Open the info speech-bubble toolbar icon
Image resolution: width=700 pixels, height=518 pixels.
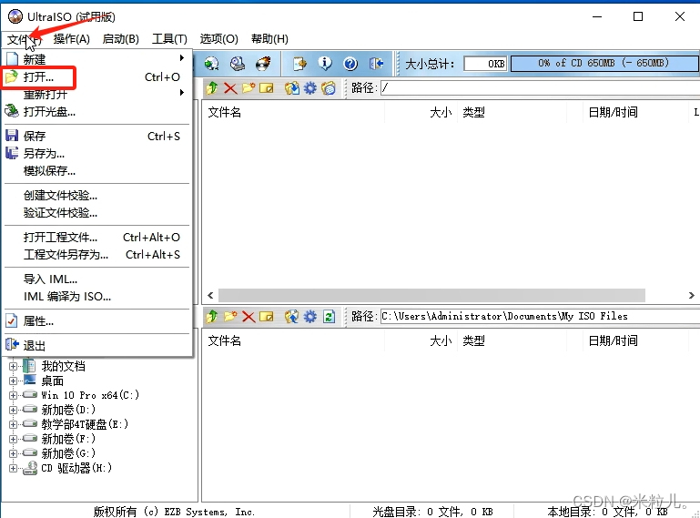(x=325, y=64)
